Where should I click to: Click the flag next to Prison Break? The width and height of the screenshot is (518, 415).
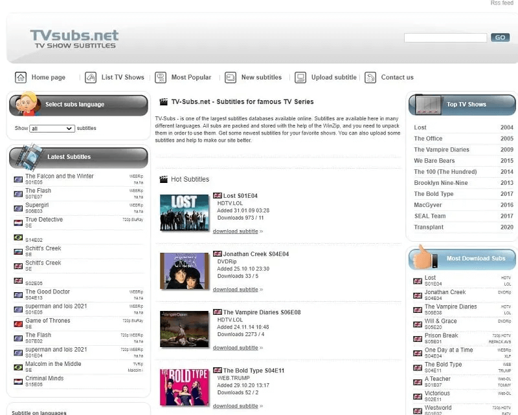point(418,339)
